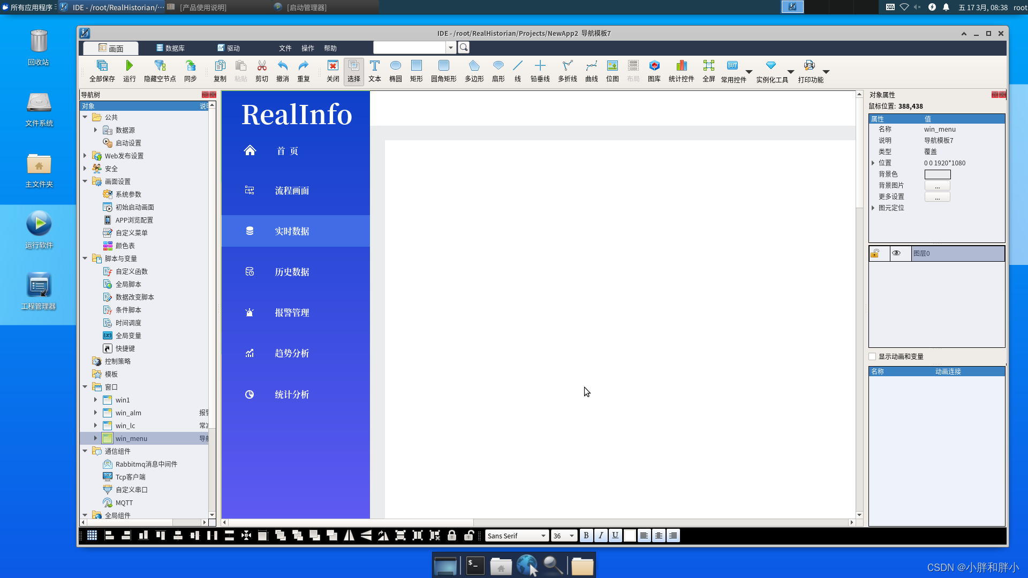The height and width of the screenshot is (578, 1028).
Task: Select the Text (文本) tool
Action: point(374,70)
